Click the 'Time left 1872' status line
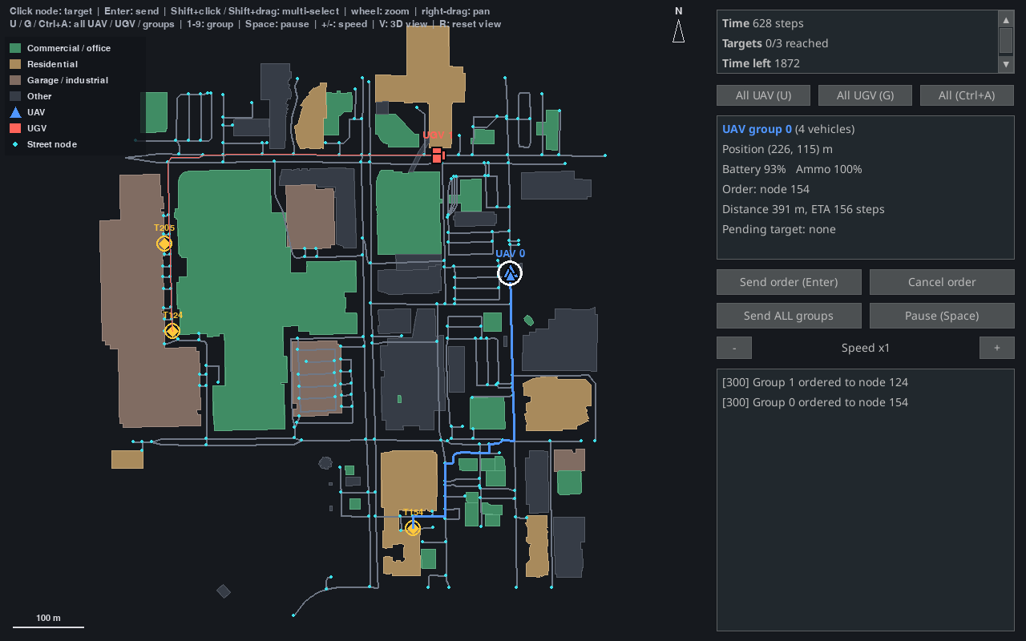The height and width of the screenshot is (641, 1026). click(761, 63)
